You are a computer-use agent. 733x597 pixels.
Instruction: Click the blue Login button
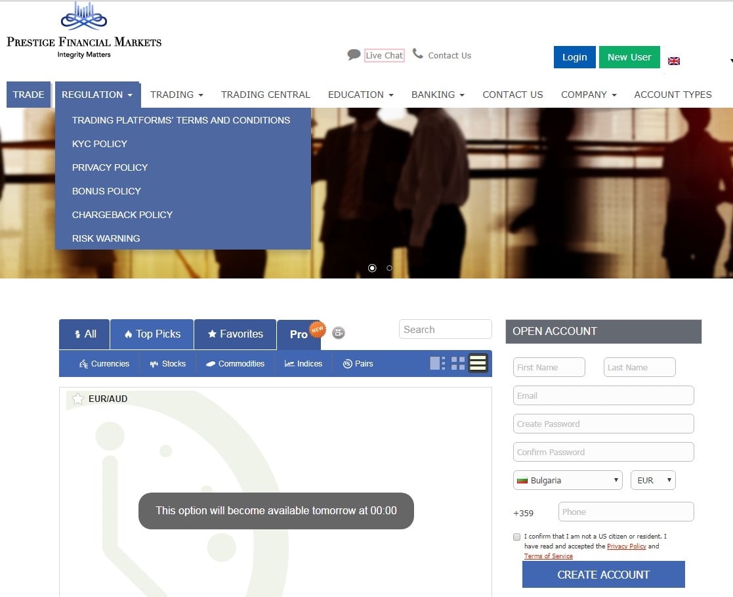pos(575,57)
